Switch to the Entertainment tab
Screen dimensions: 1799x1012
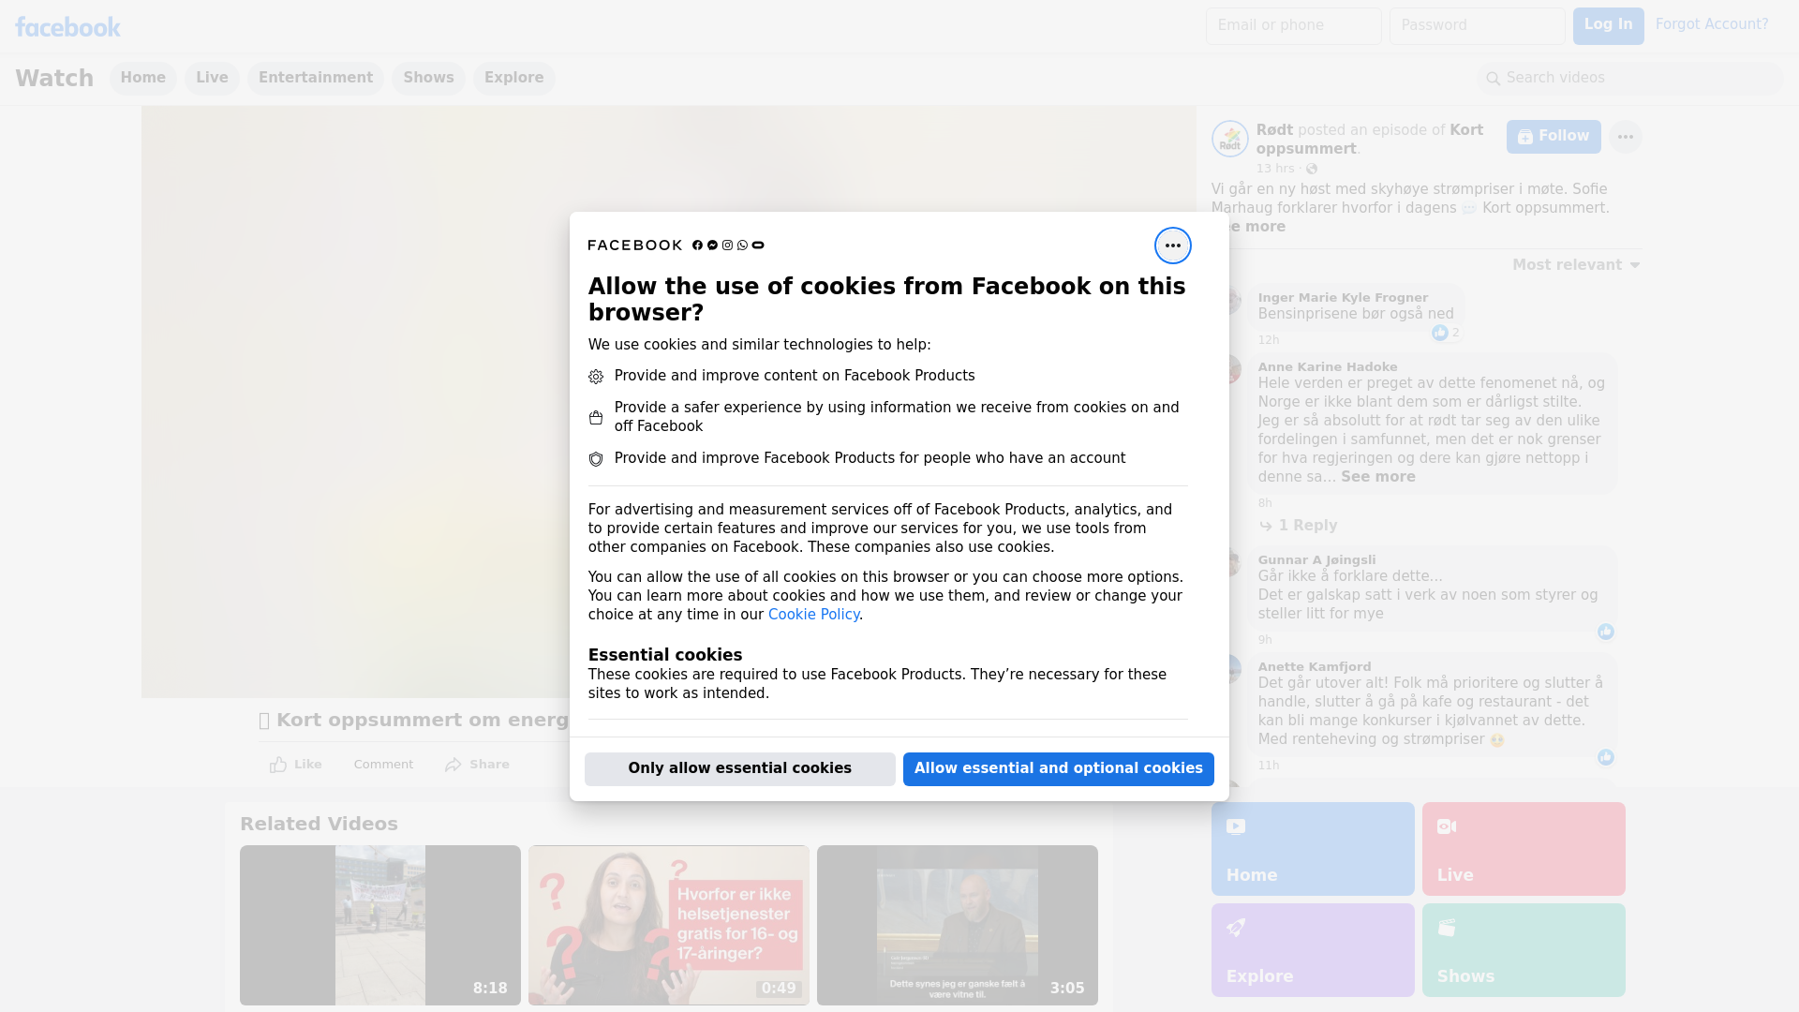315,78
